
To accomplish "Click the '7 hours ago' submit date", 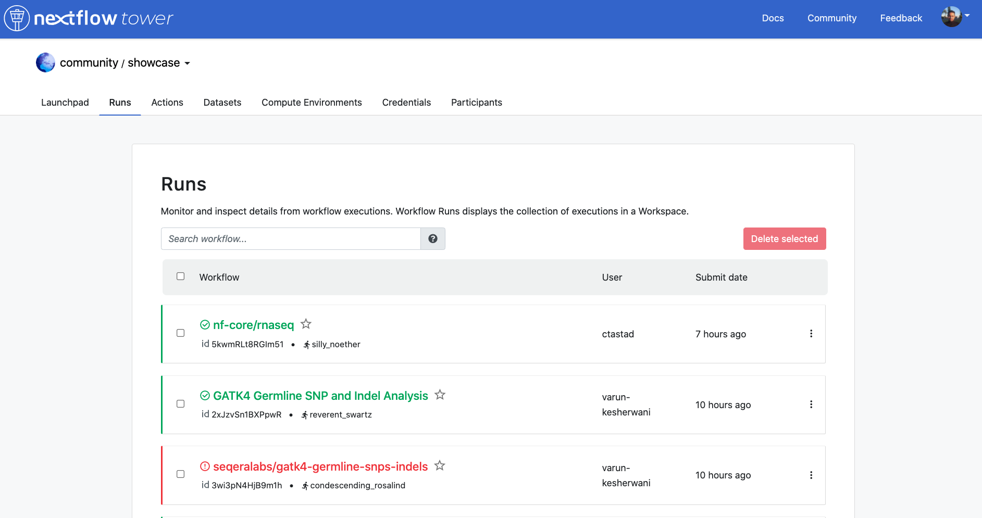I will [720, 334].
